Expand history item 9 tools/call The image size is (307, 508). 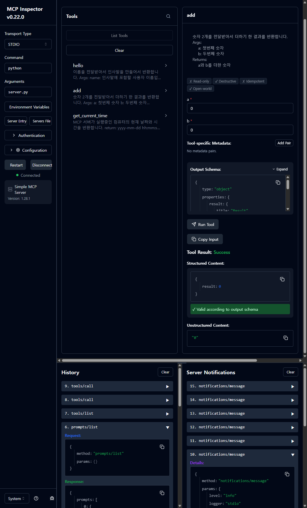click(117, 386)
